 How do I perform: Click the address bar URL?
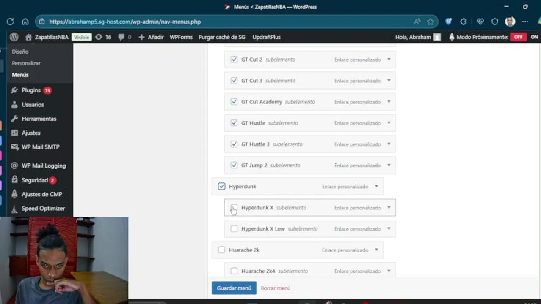click(x=125, y=22)
